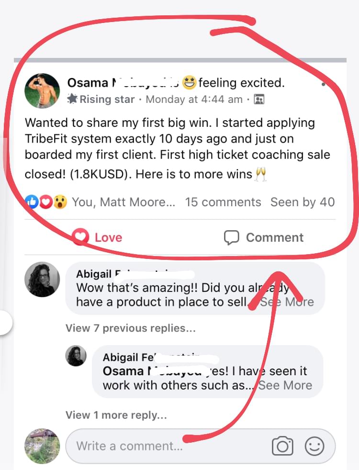The height and width of the screenshot is (470, 359).
Task: Expand View 7 previous replies
Action: (131, 328)
